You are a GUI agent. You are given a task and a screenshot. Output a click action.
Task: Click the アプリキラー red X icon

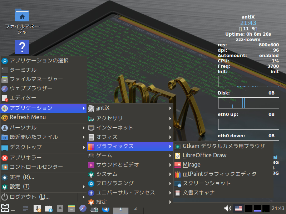point(5,158)
